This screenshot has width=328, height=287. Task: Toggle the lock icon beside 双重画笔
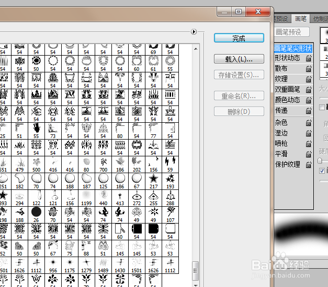point(309,90)
